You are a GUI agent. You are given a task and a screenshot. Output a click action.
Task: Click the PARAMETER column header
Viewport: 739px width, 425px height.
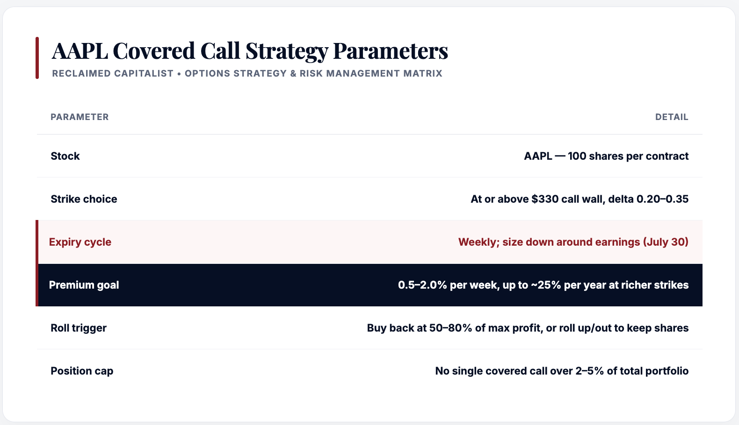80,117
